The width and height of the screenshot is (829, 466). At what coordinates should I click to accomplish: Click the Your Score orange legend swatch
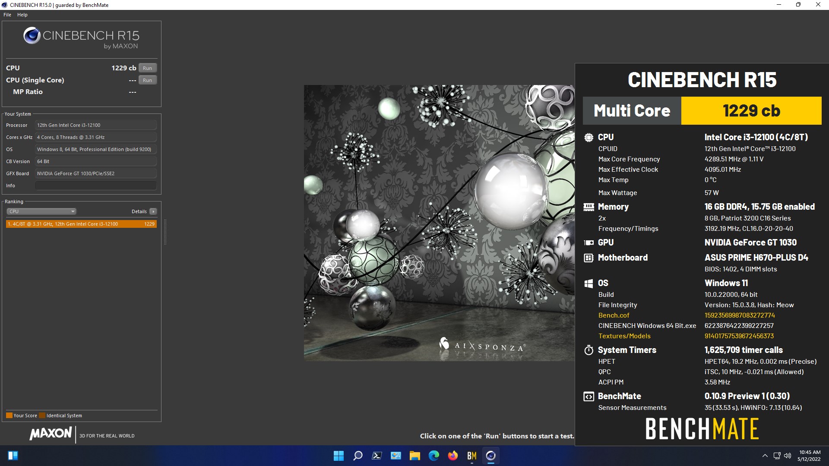click(x=9, y=416)
